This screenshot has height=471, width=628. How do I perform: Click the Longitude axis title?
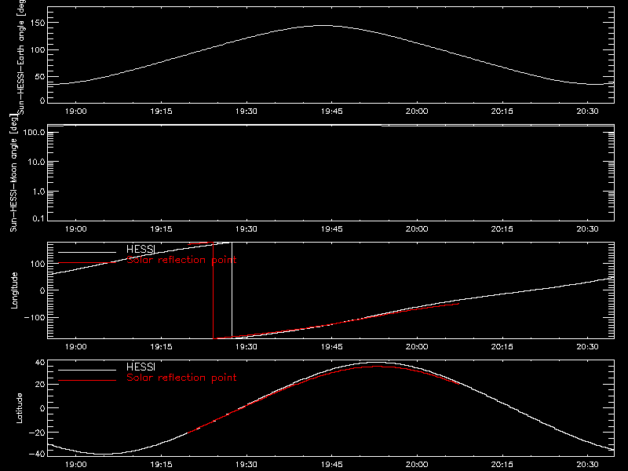coord(14,290)
